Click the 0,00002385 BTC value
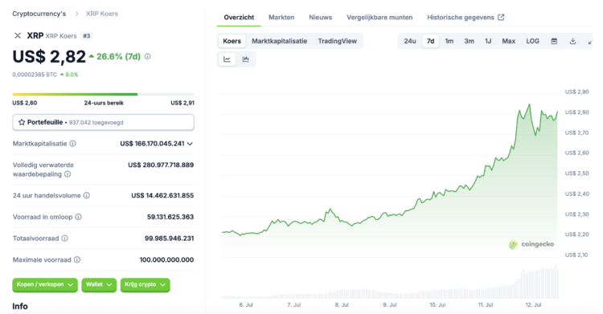 pyautogui.click(x=35, y=75)
